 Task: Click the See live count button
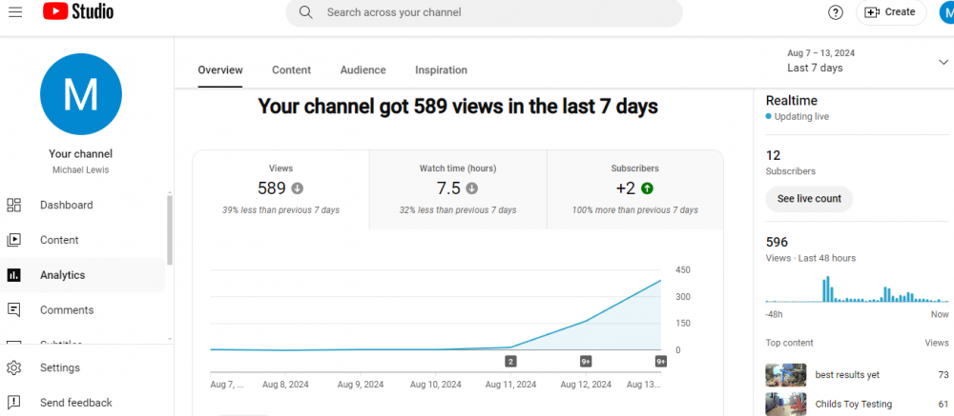[x=808, y=199]
